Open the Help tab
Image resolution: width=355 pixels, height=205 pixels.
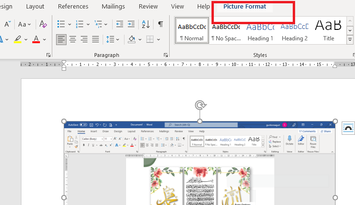click(x=203, y=7)
